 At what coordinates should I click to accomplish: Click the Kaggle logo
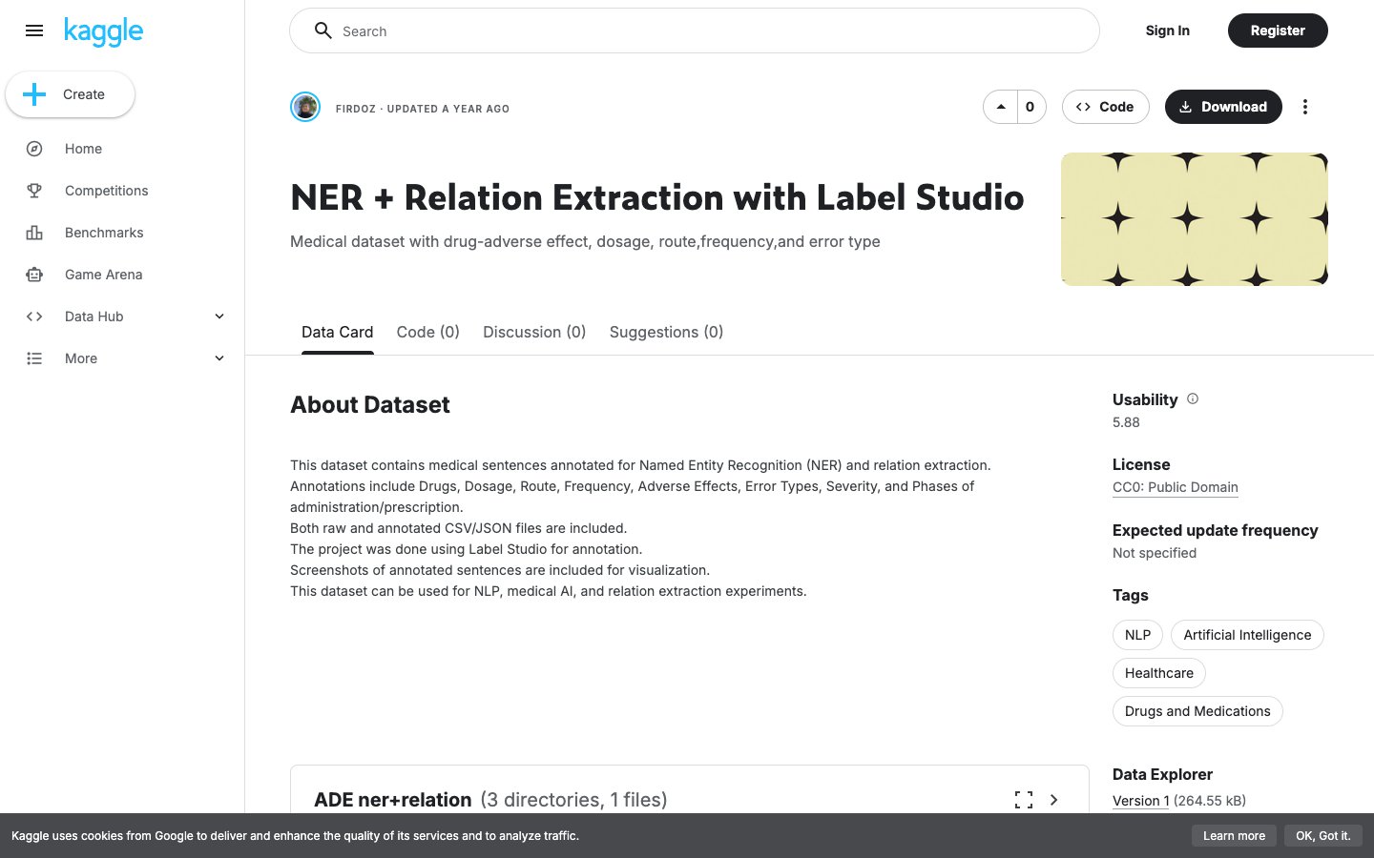click(103, 31)
